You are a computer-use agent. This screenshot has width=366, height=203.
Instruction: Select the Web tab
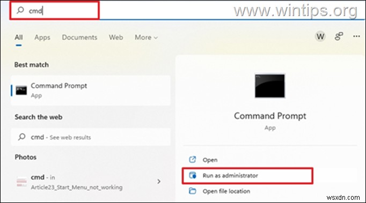pos(116,37)
